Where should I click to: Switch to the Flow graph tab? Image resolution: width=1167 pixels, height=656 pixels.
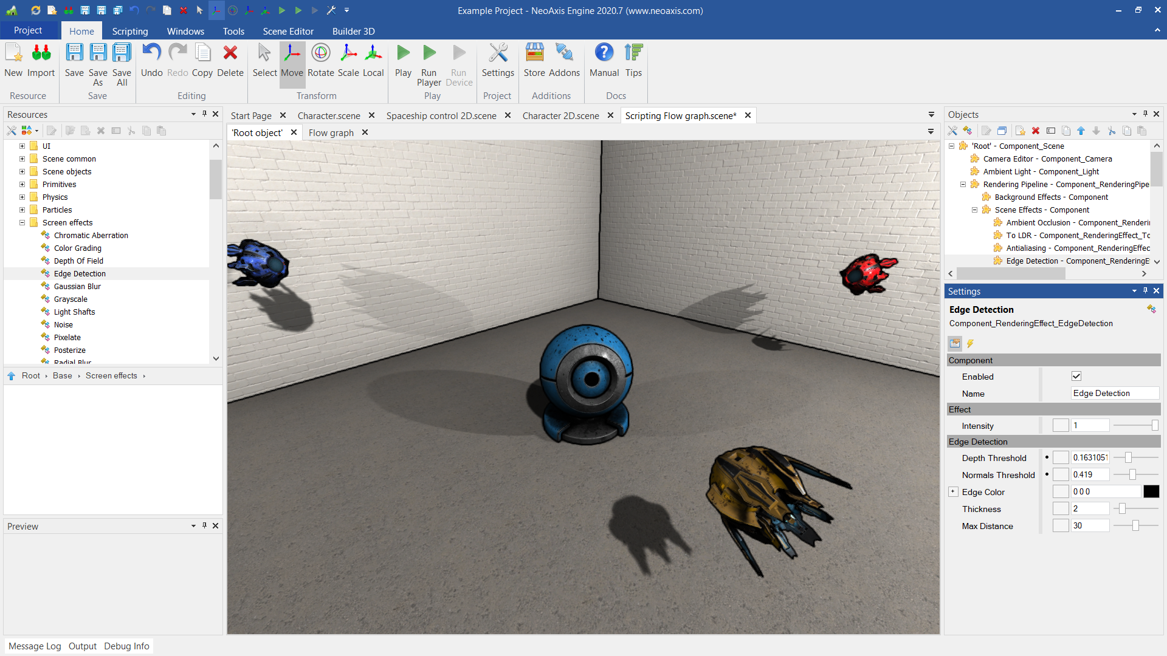click(x=331, y=132)
